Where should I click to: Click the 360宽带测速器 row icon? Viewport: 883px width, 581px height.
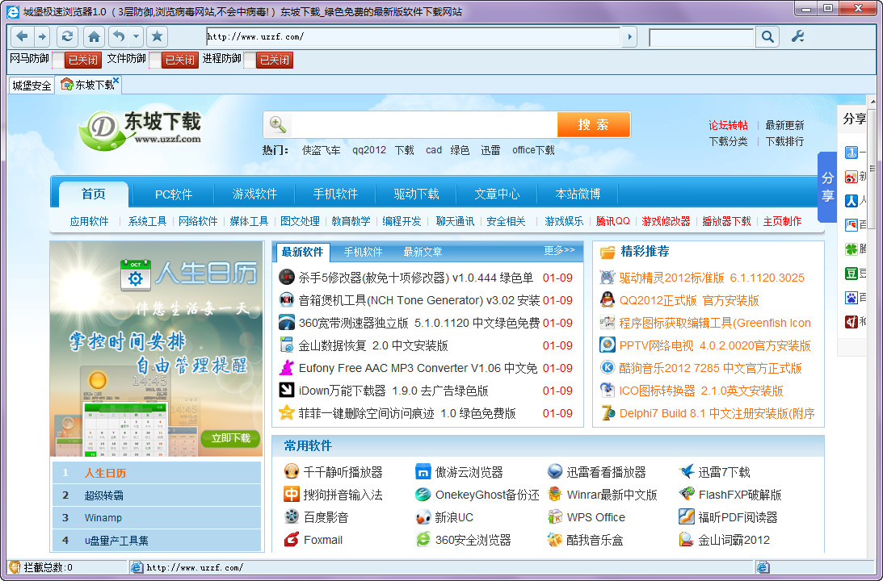click(x=287, y=322)
